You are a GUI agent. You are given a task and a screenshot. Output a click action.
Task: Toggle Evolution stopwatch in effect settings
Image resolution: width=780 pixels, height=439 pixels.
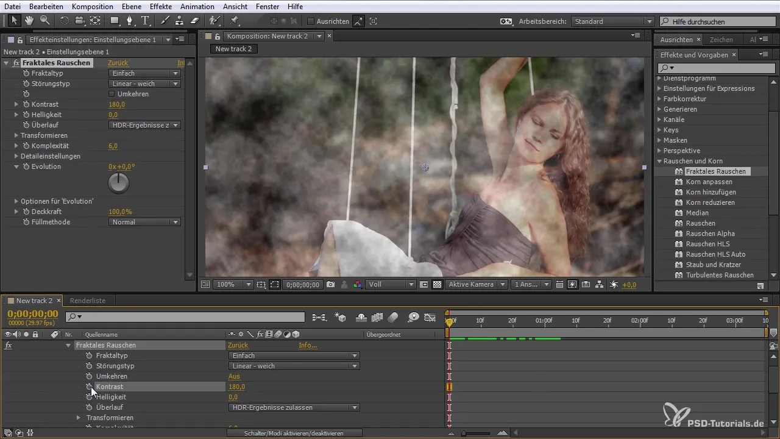point(26,166)
